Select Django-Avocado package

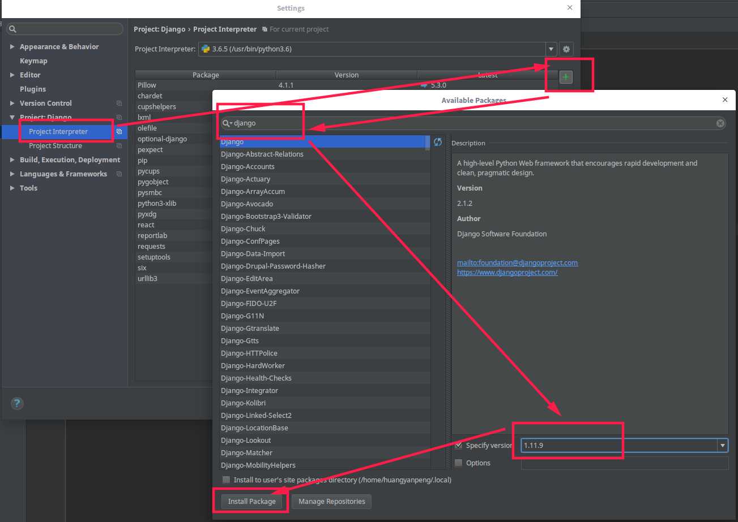click(x=325, y=204)
